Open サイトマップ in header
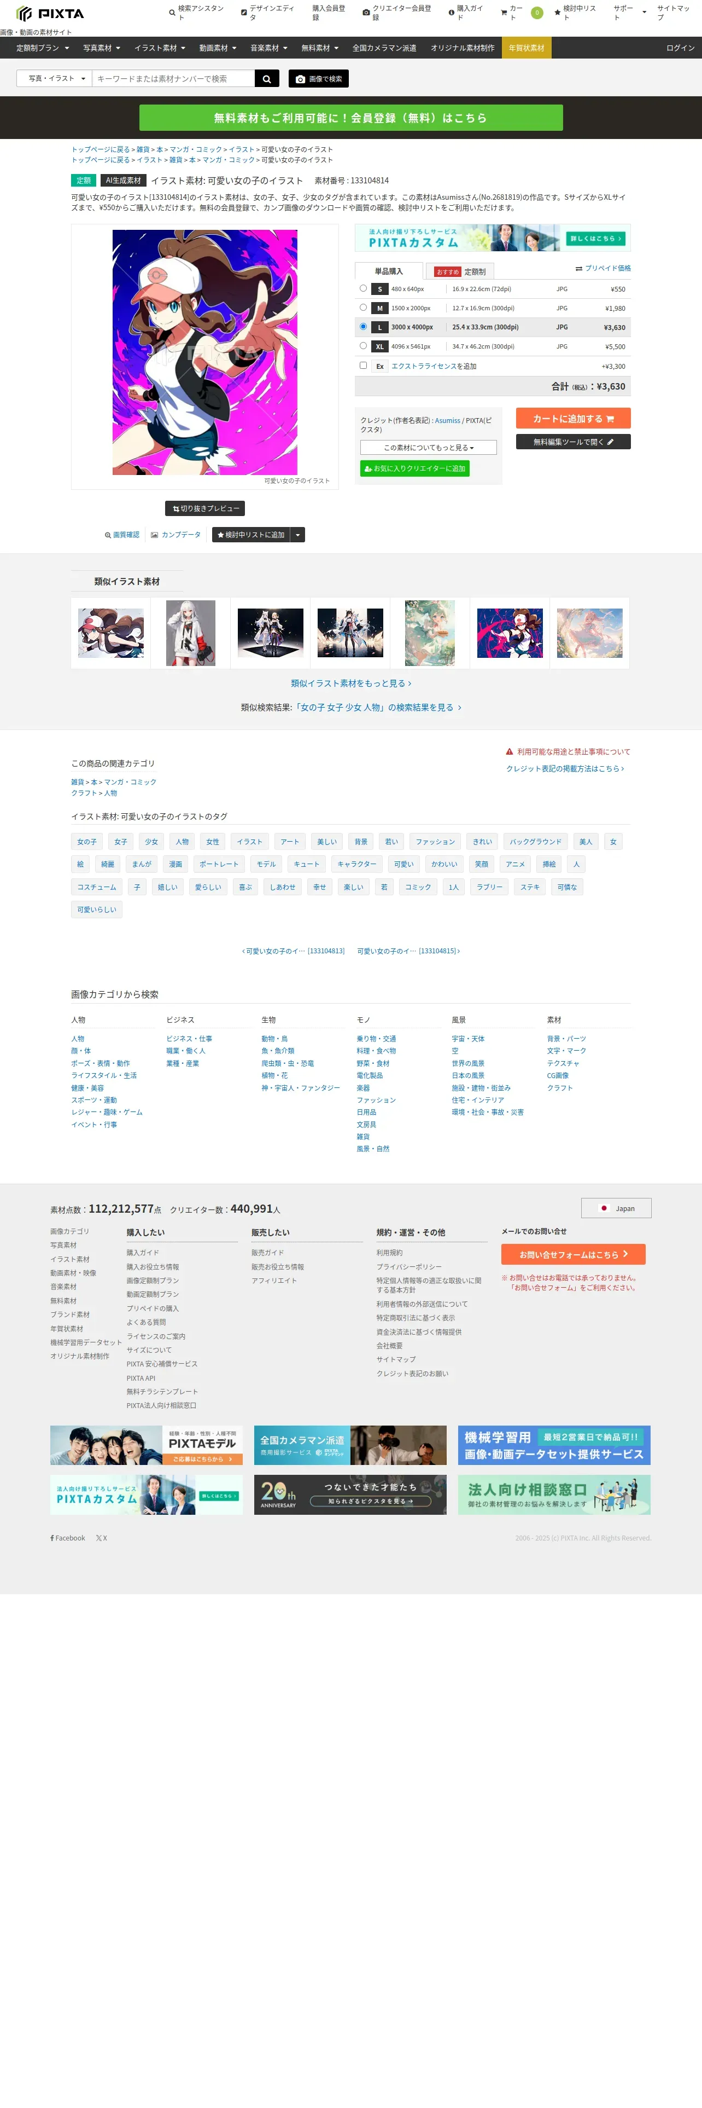Screen dimensions: 702x2108 coord(674,13)
